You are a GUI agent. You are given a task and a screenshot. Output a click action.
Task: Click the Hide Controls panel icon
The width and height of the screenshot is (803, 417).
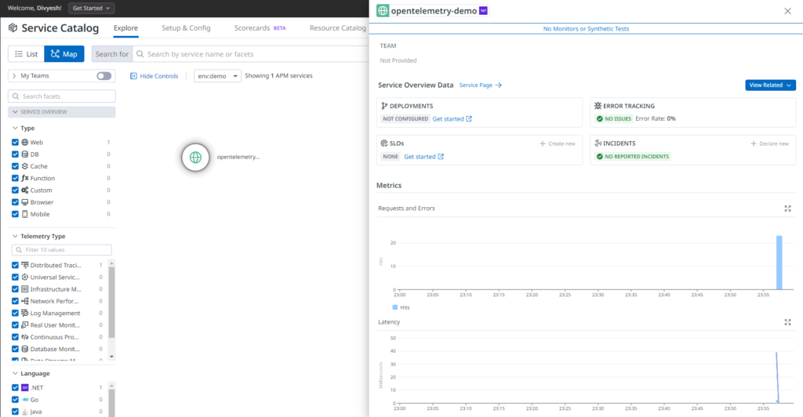133,76
